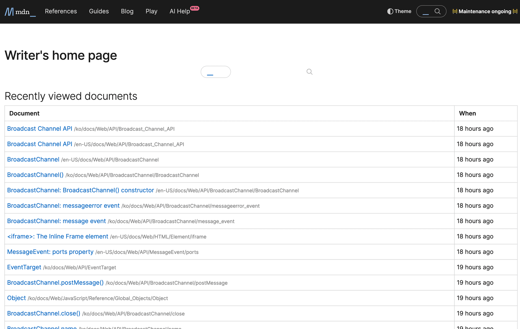The height and width of the screenshot is (329, 520).
Task: Open the AI Help page
Action: pyautogui.click(x=180, y=11)
